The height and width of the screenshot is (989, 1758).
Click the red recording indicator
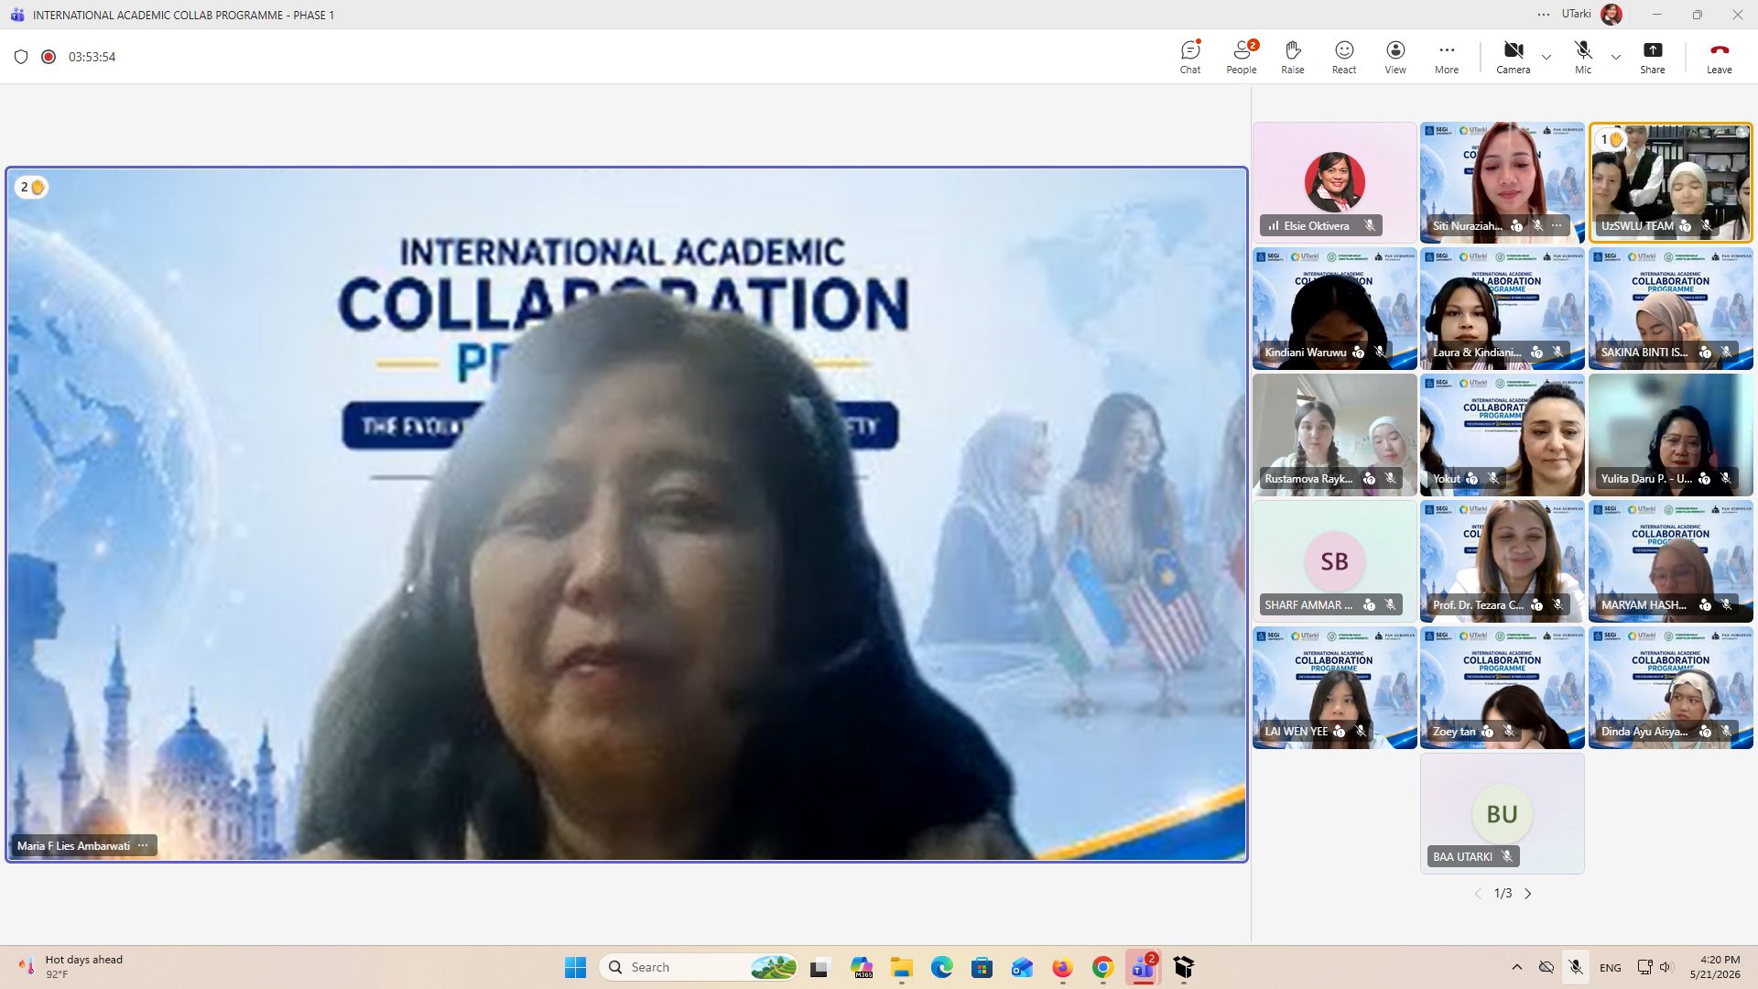[x=49, y=57]
